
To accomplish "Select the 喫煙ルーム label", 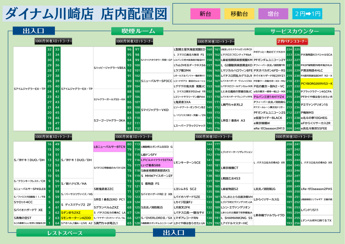I will 137,31.
